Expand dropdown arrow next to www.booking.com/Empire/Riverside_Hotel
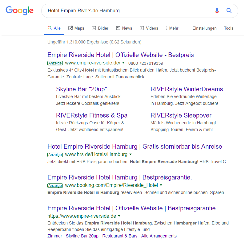245x243 pixels. tap(161, 185)
